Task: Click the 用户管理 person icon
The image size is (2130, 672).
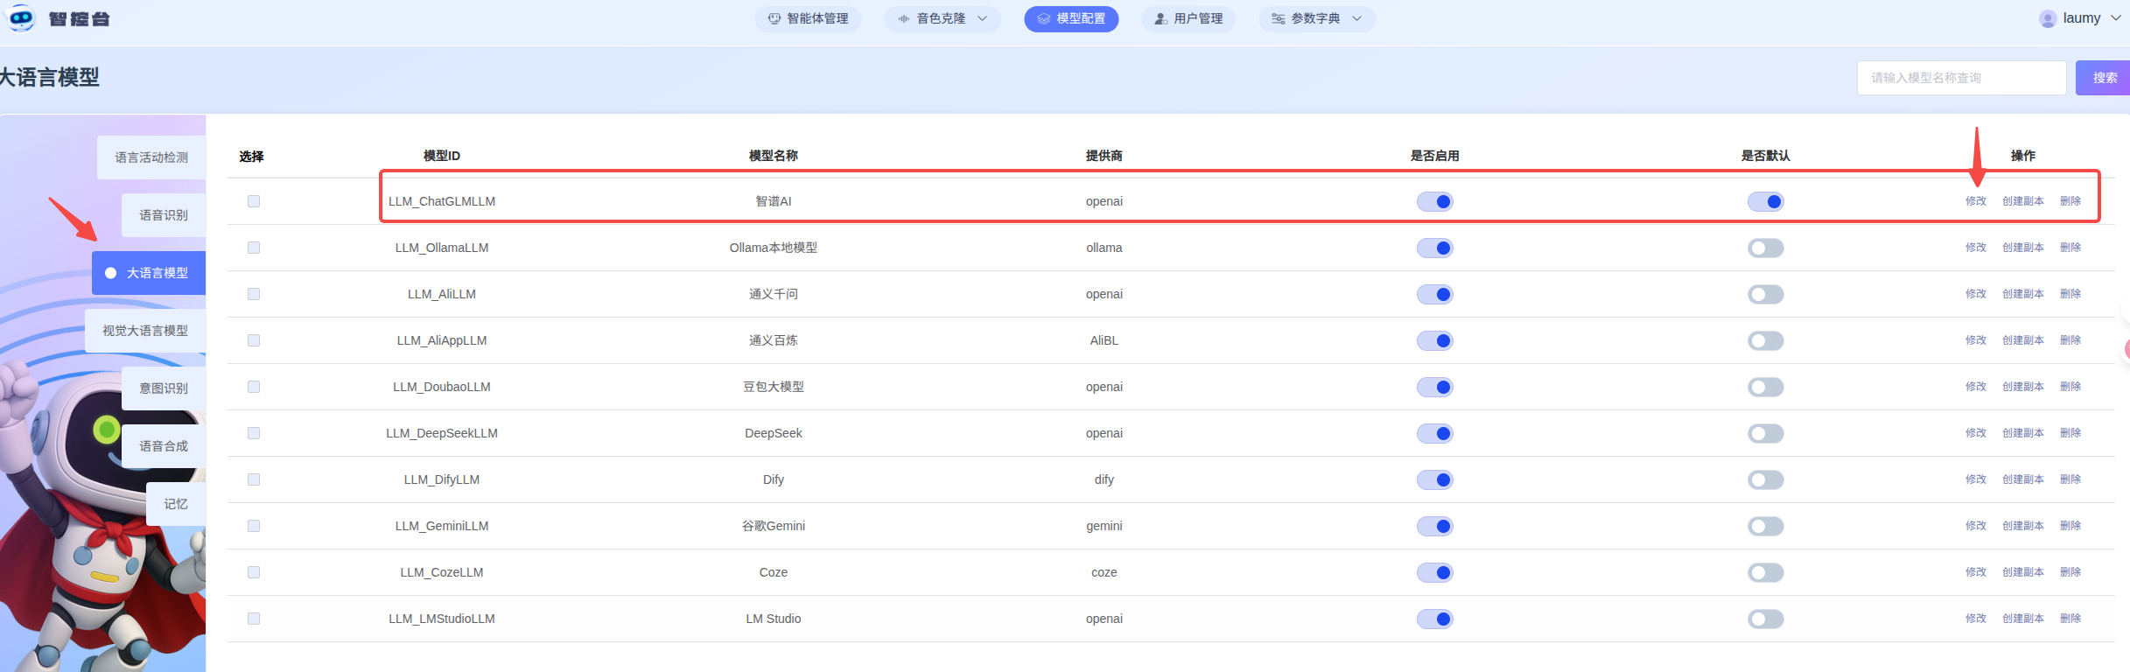Action: (x=1160, y=18)
